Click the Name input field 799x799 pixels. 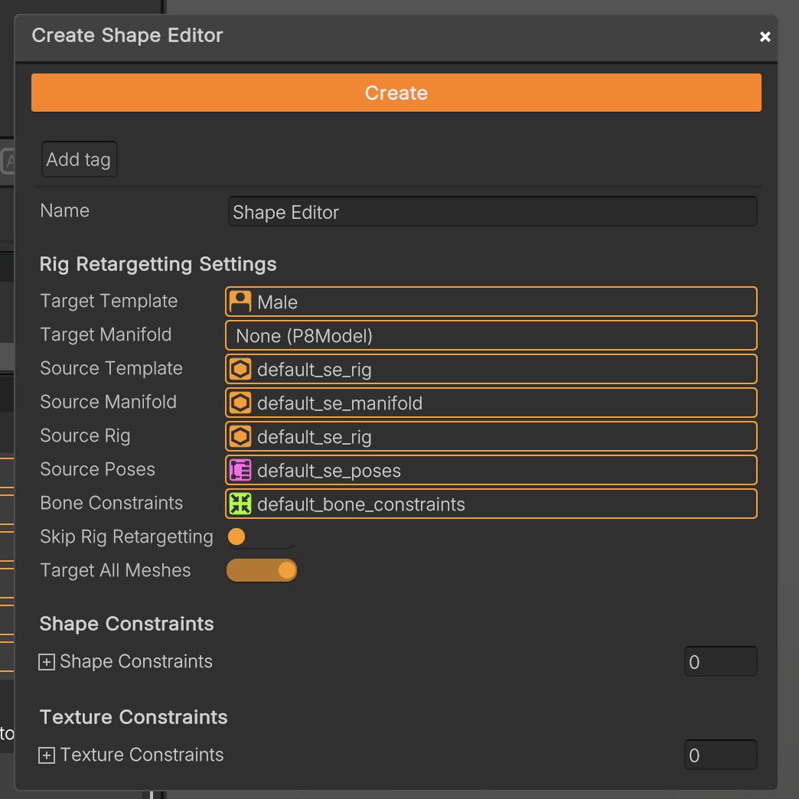coord(492,212)
